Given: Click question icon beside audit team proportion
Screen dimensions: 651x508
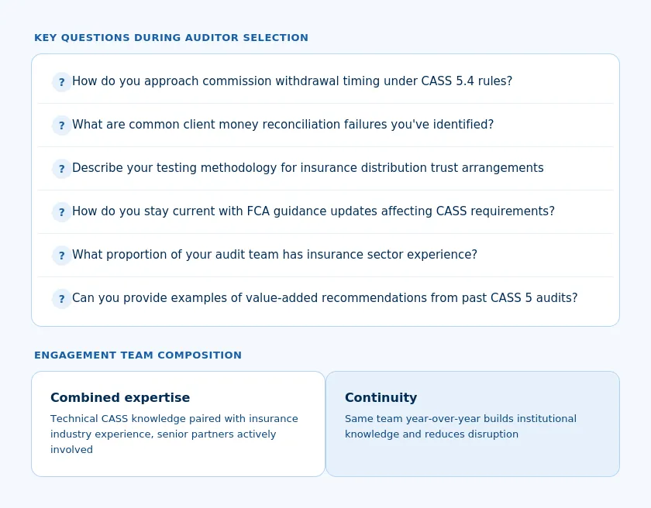Looking at the screenshot, I should 62,256.
